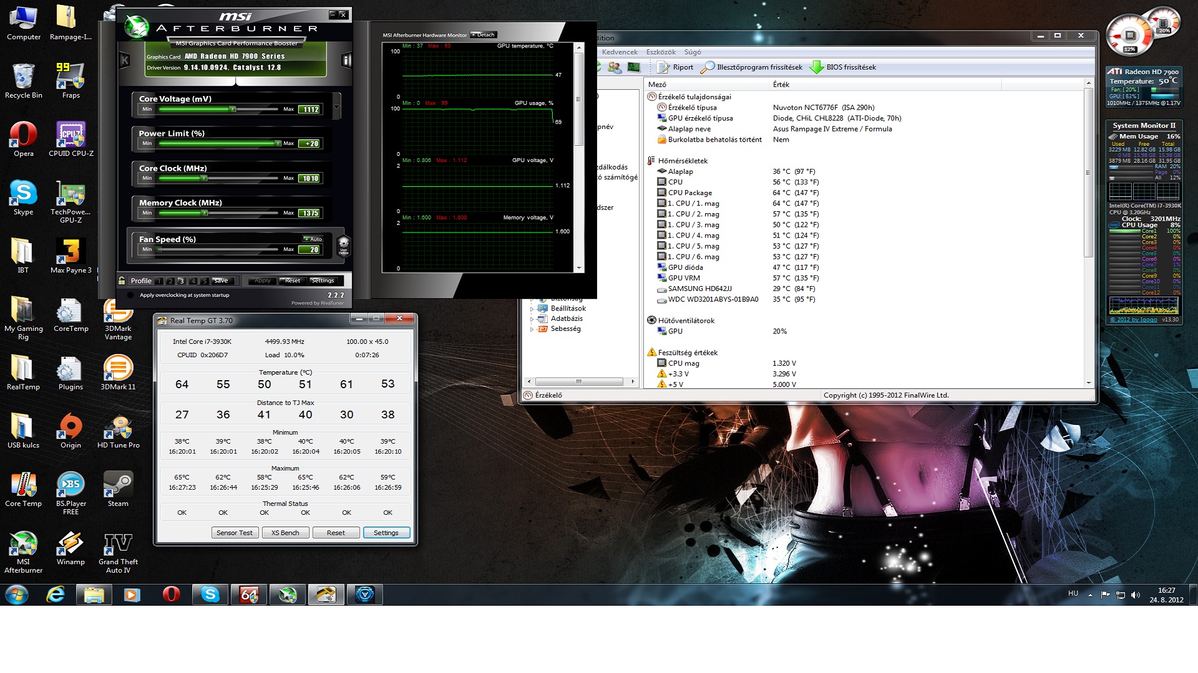
Task: Click the Core Voltage slider handle
Action: 233,109
